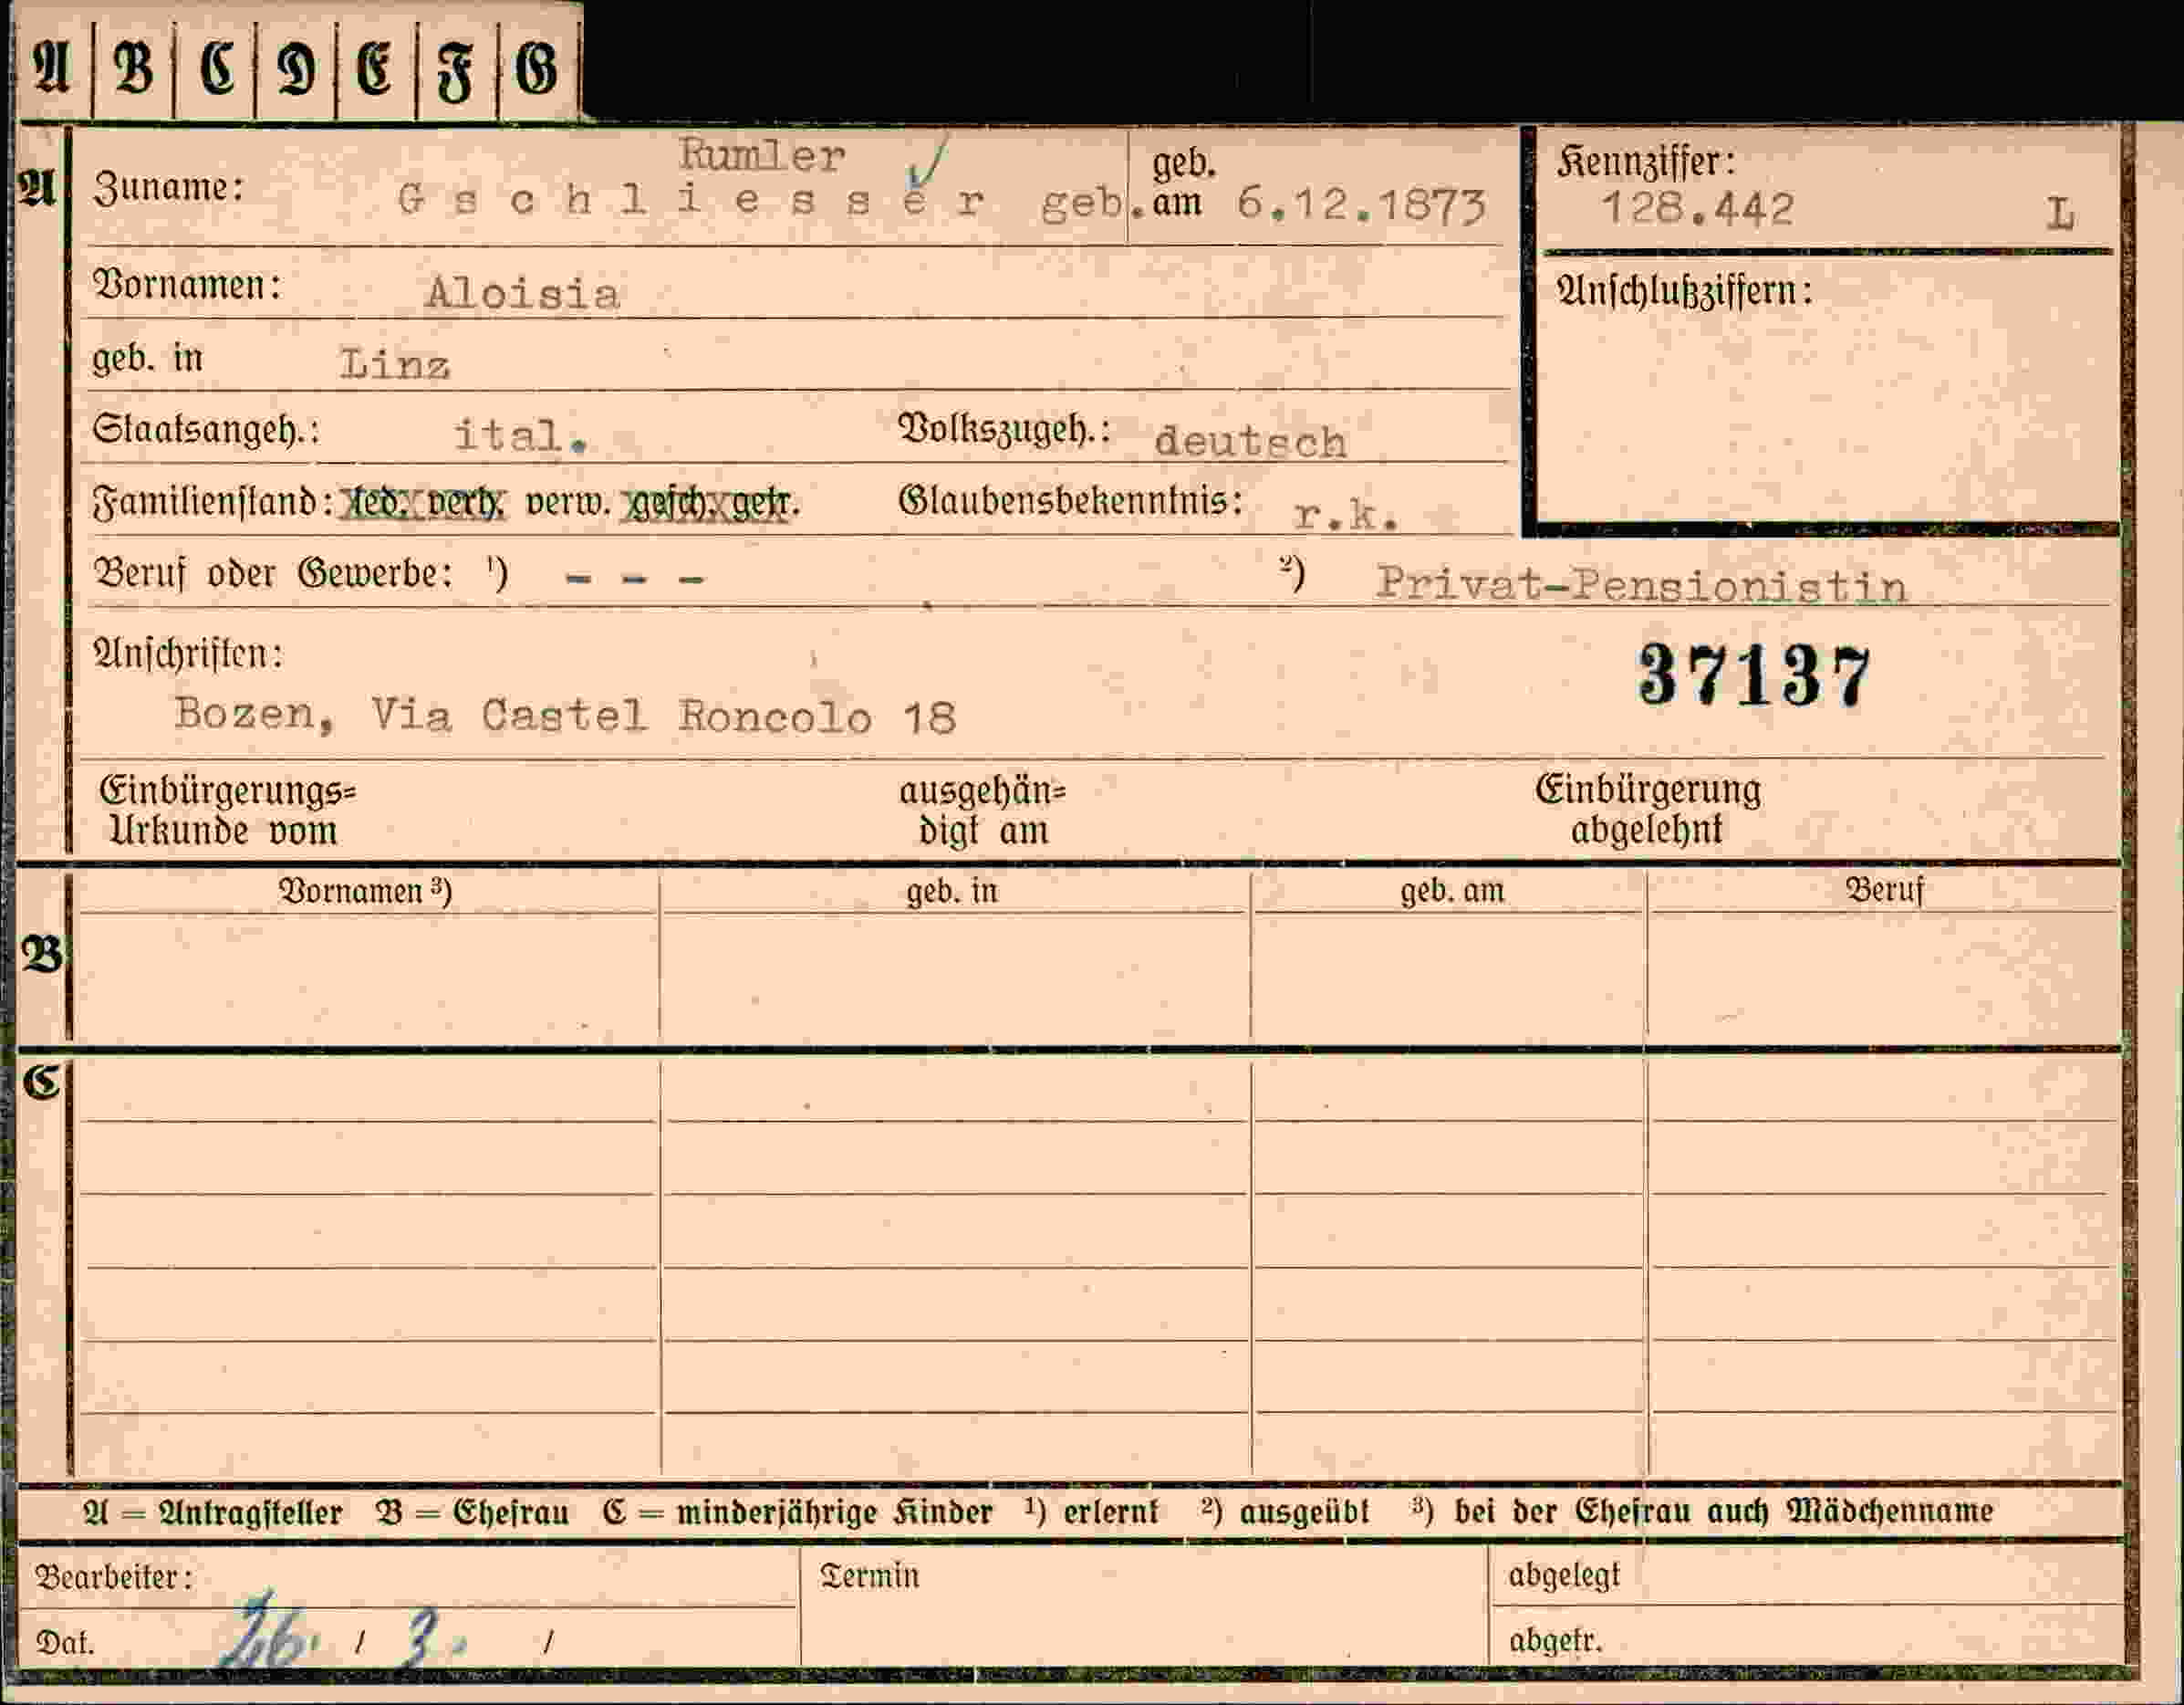Click the birth date 6.12.1873
Viewport: 2184px width, 1705px height.
[1361, 205]
